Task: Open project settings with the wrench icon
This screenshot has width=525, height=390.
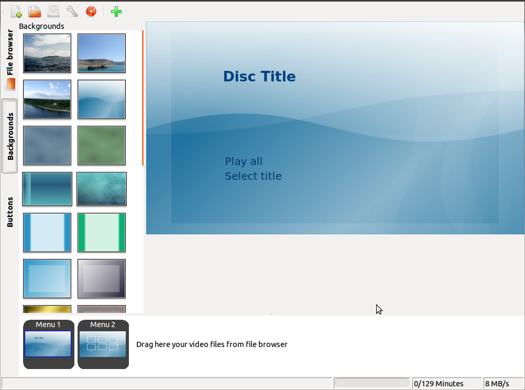Action: click(72, 11)
